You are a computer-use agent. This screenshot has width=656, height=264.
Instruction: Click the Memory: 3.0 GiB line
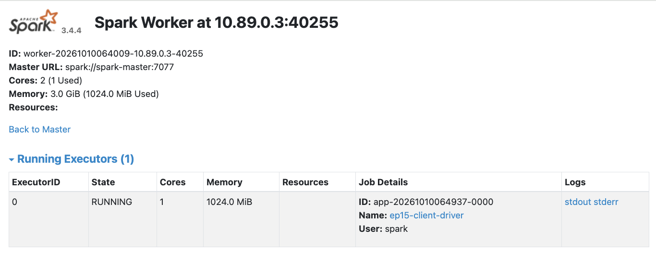tap(84, 94)
